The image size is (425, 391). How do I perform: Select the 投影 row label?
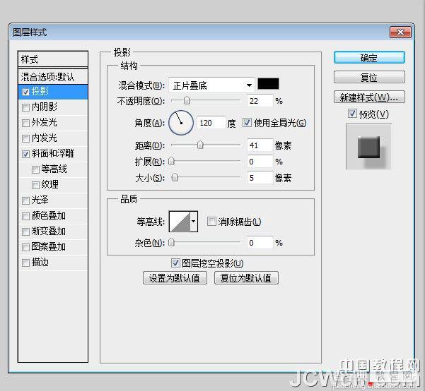(40, 92)
